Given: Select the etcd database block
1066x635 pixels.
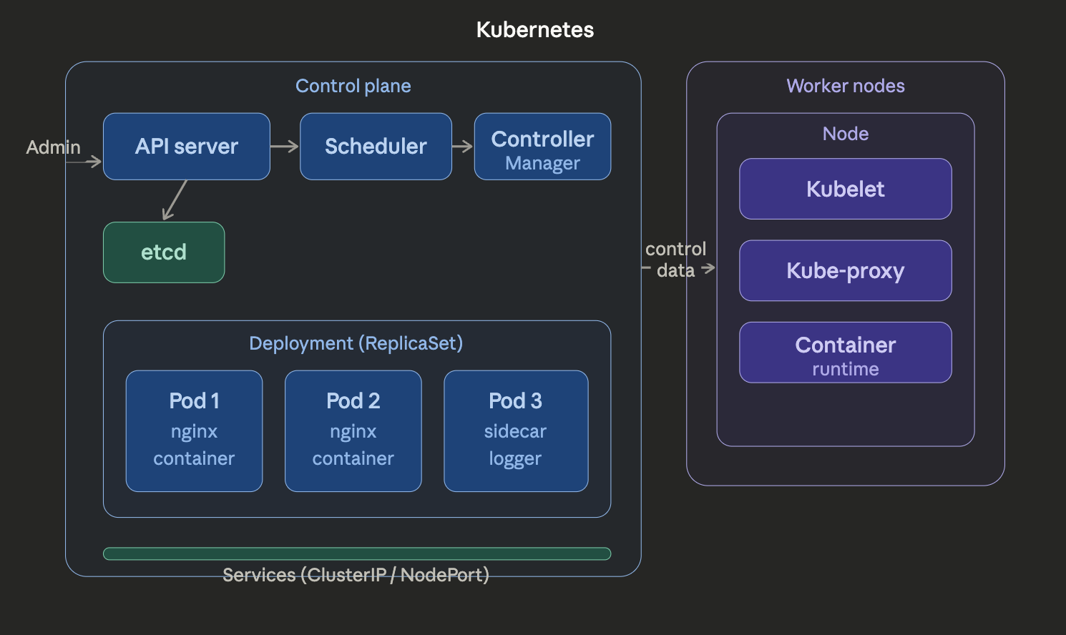Looking at the screenshot, I should click(x=163, y=252).
